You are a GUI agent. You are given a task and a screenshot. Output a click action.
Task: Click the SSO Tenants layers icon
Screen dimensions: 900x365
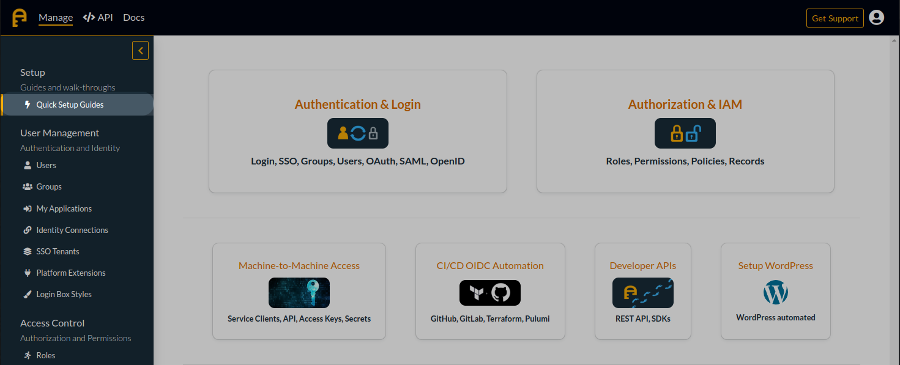click(28, 251)
